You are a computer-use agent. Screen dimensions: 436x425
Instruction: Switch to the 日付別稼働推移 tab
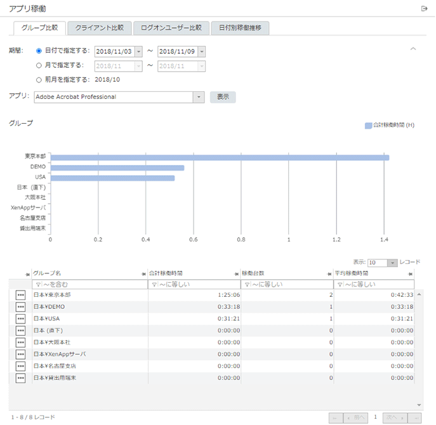[240, 28]
